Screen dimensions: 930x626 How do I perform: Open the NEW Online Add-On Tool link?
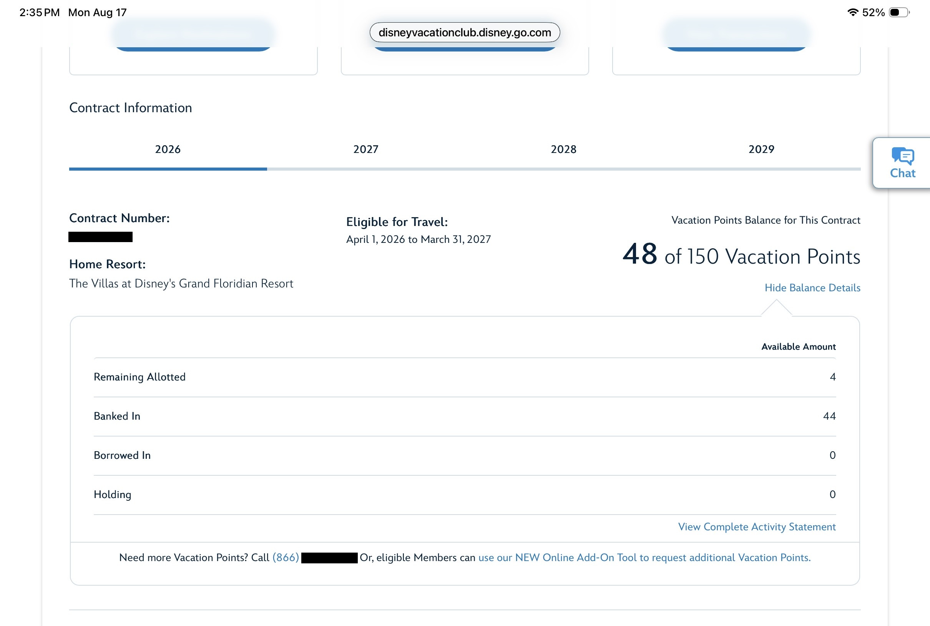tap(644, 558)
